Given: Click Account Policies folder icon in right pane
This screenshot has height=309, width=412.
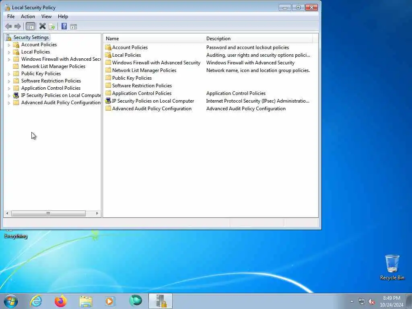Looking at the screenshot, I should click(x=108, y=47).
